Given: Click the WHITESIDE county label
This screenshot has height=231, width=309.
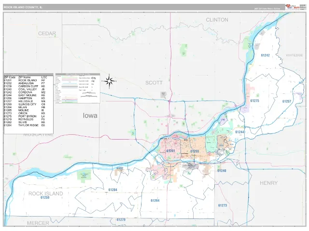Looking at the screenshot, I should [x=294, y=55].
